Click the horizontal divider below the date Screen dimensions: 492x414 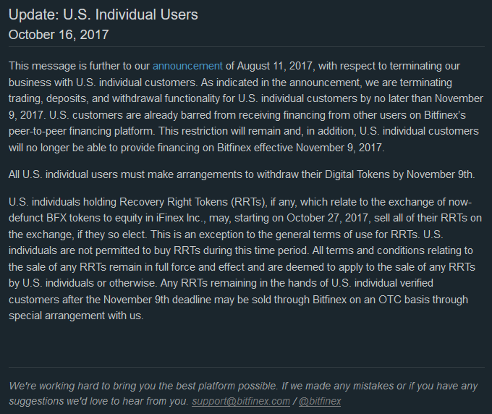247,47
